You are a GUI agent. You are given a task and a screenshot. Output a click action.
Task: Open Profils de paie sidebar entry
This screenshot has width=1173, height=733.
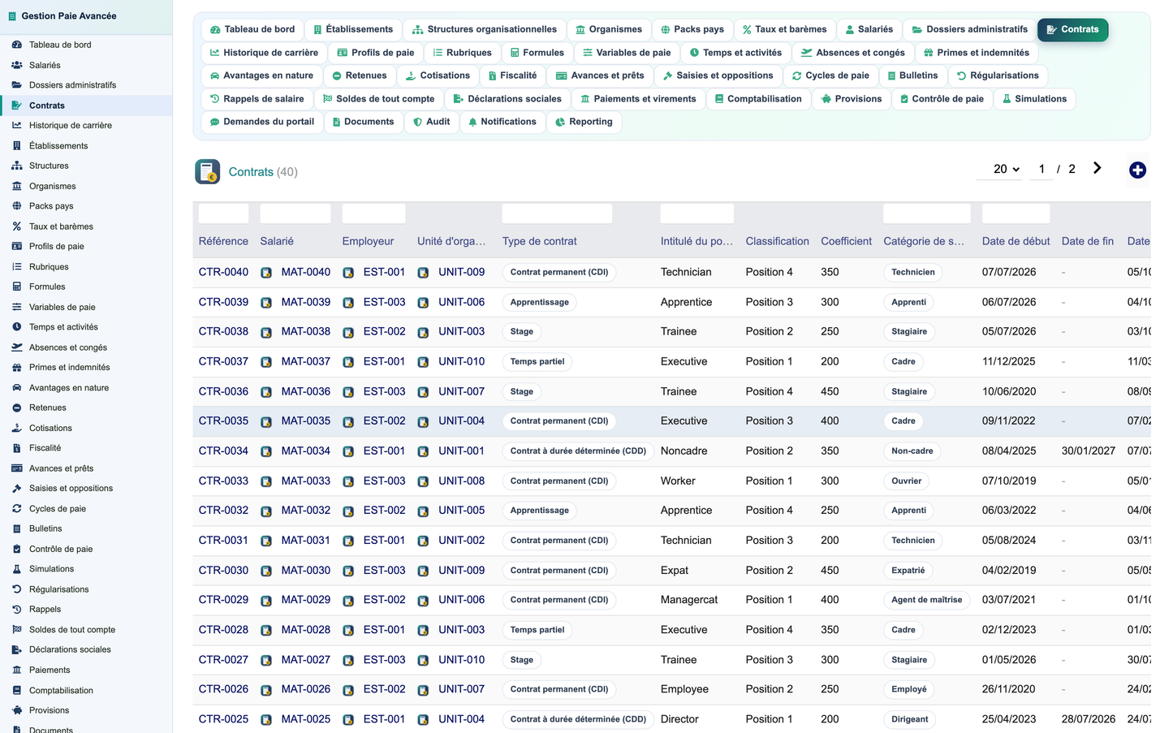[x=86, y=247]
